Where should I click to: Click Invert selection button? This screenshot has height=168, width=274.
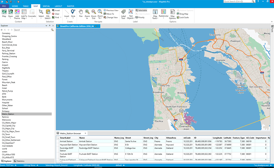coord(57,10)
